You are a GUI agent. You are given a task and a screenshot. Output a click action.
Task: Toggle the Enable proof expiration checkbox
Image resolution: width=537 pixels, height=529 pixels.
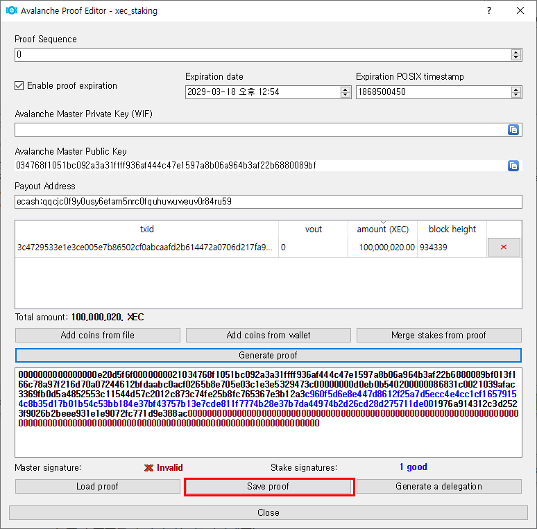pyautogui.click(x=19, y=86)
